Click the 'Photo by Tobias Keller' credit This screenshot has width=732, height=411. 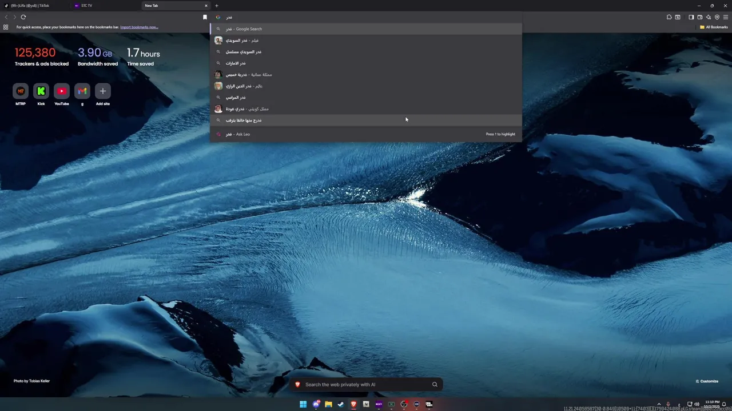pyautogui.click(x=31, y=381)
